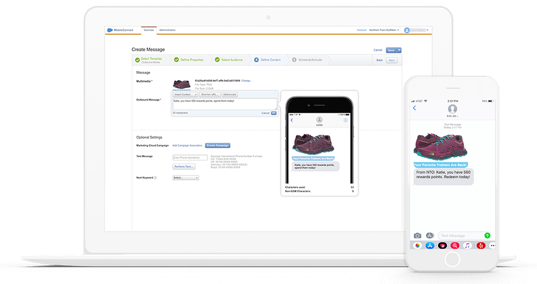Viewport: 537px width, 284px height.
Task: Click Cancel in outbound message editor
Action: click(265, 113)
